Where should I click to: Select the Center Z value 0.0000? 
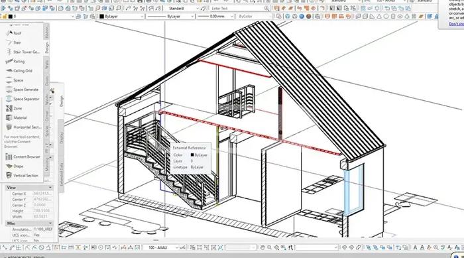(43, 206)
